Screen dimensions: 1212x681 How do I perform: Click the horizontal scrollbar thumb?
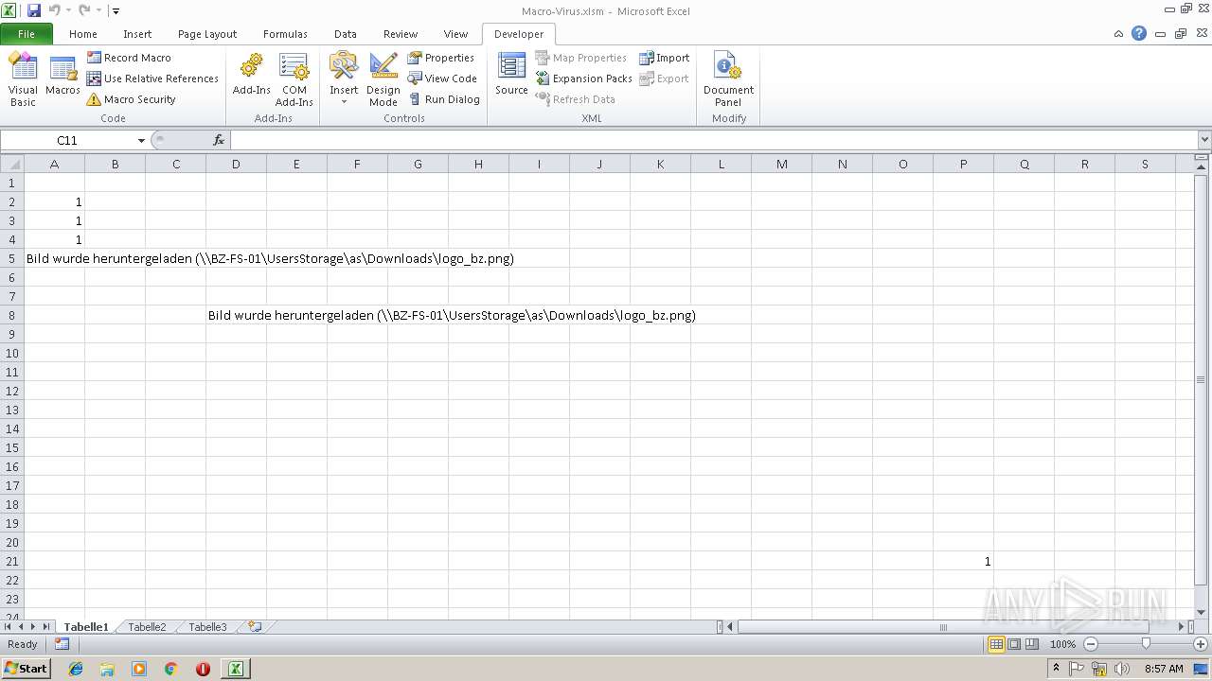click(x=943, y=626)
